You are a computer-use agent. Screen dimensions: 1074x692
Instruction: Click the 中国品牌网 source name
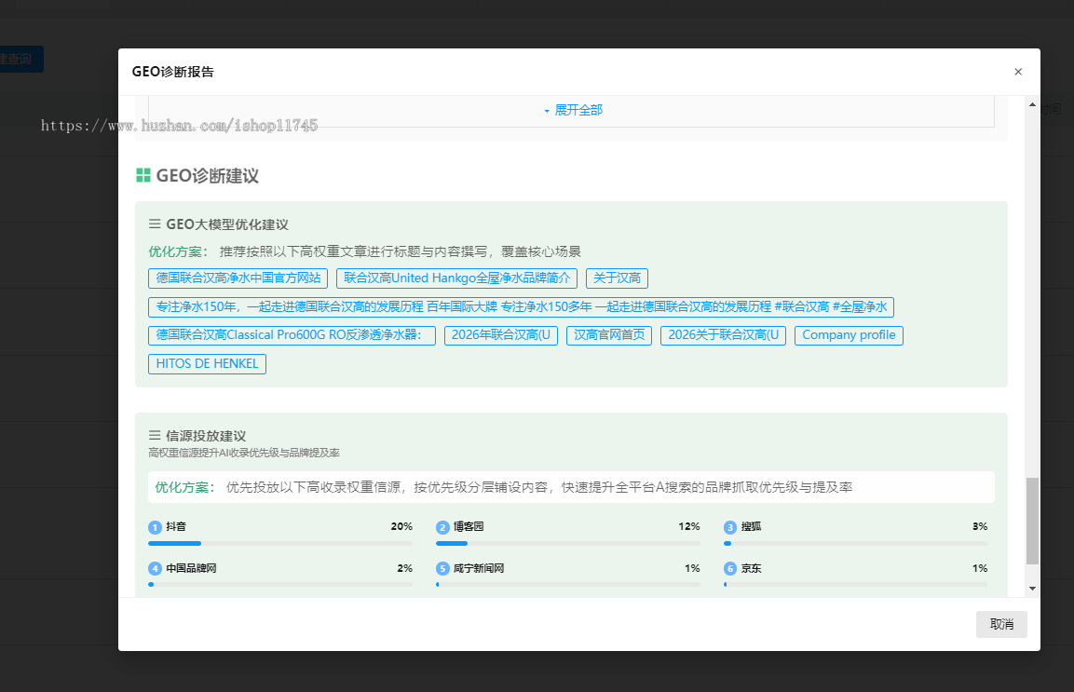(191, 568)
